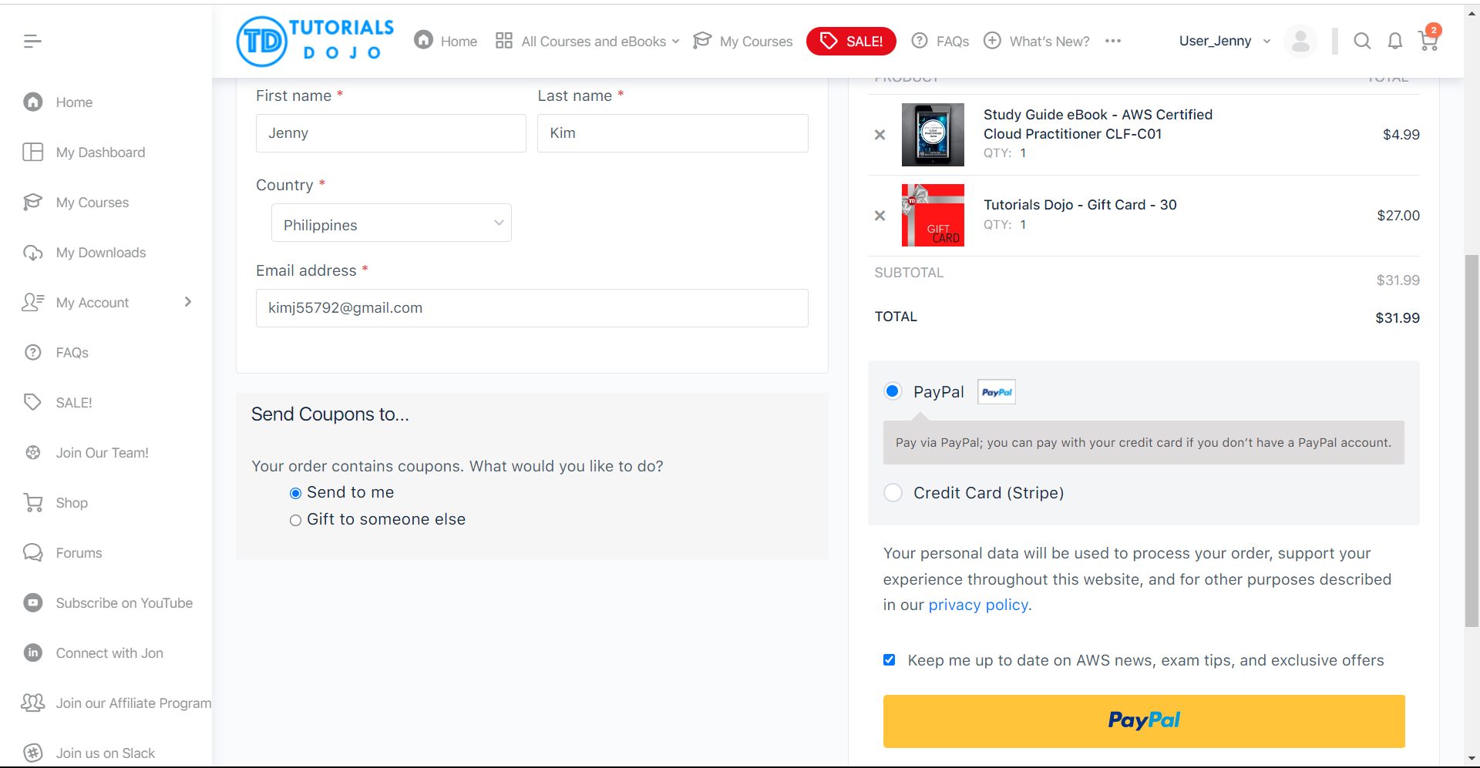This screenshot has height=768, width=1480.
Task: Click the user avatar icon
Action: (x=1300, y=42)
